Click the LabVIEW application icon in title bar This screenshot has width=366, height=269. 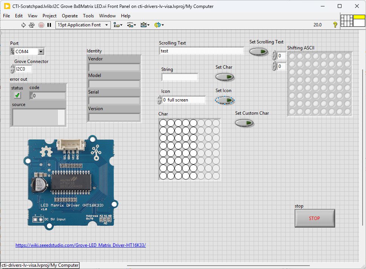[x=7, y=6]
